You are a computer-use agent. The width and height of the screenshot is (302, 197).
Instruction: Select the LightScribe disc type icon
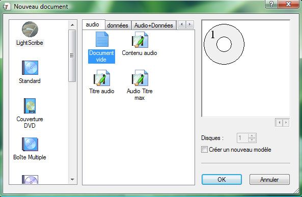[x=30, y=30]
